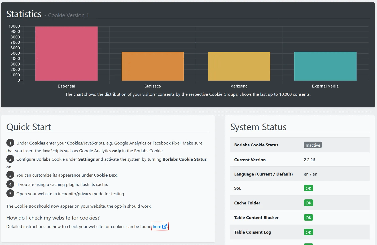This screenshot has width=377, height=245.
Task: Select the OK badge for Table Consent Log
Action: [308, 232]
